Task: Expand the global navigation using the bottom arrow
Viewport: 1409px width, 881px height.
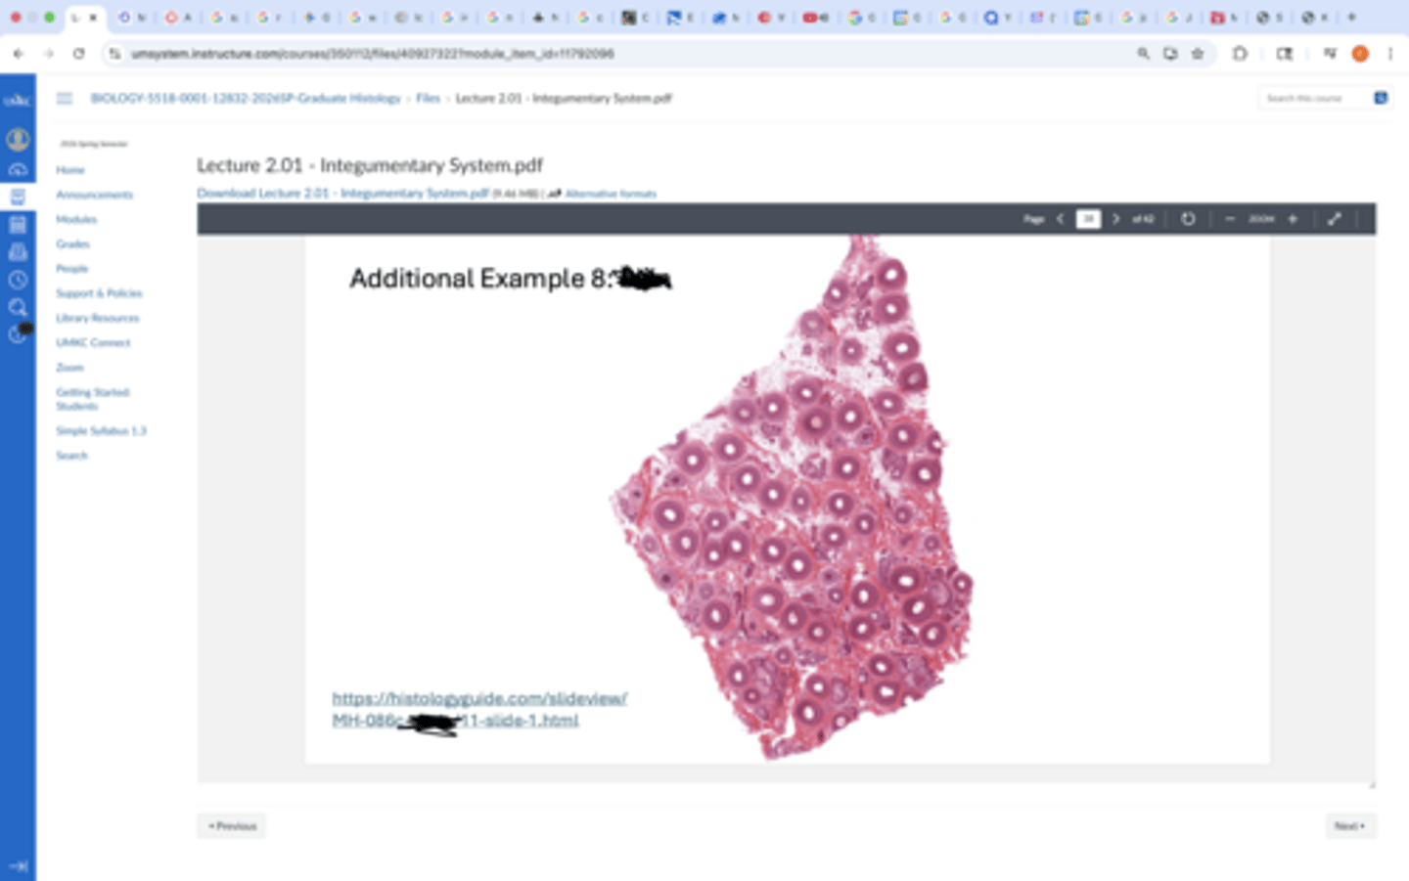Action: click(18, 866)
